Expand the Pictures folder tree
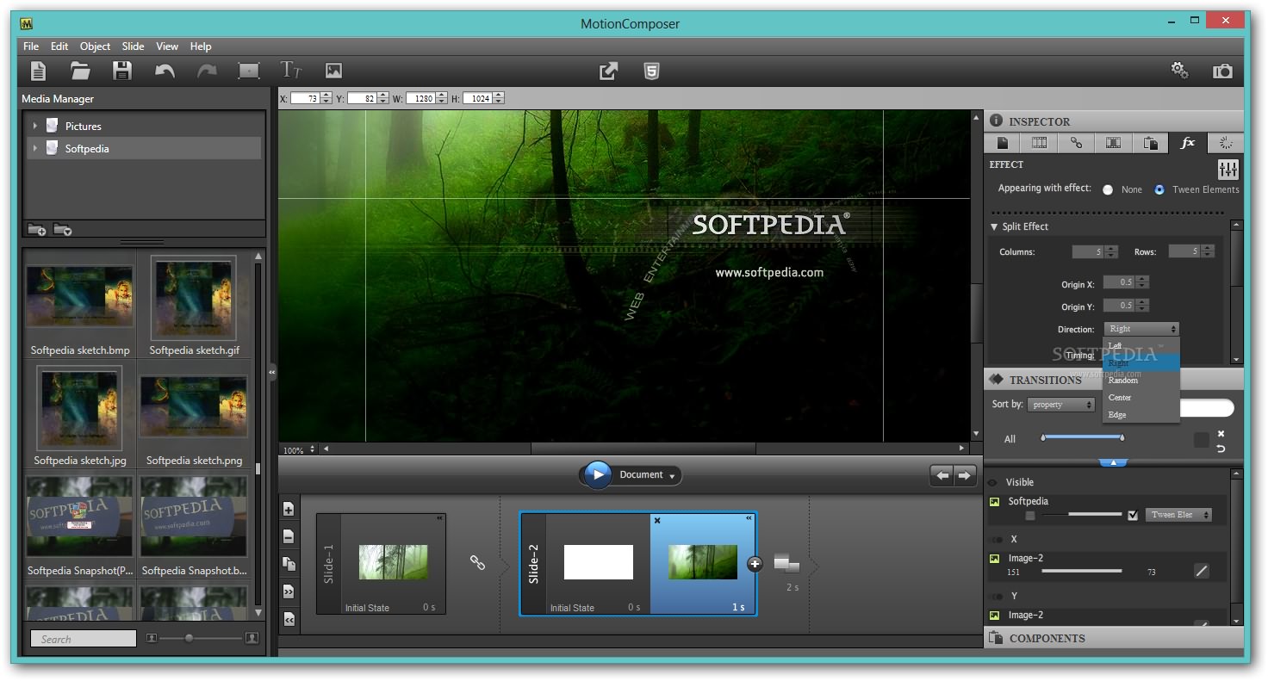Viewport: 1268px width, 681px height. point(35,127)
